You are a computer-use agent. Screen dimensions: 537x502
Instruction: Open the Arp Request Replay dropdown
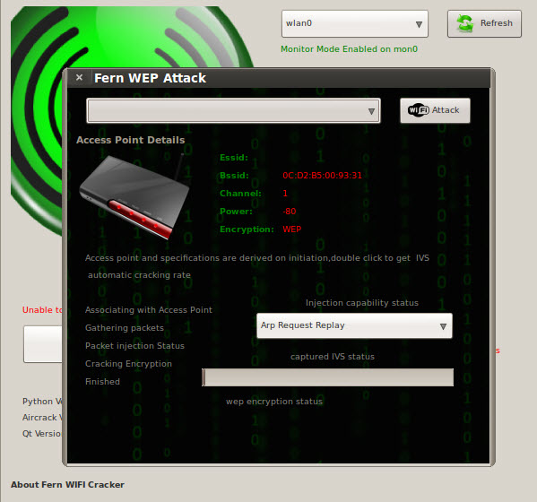click(354, 325)
